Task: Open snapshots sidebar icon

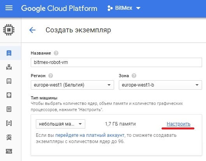Action: click(9, 109)
